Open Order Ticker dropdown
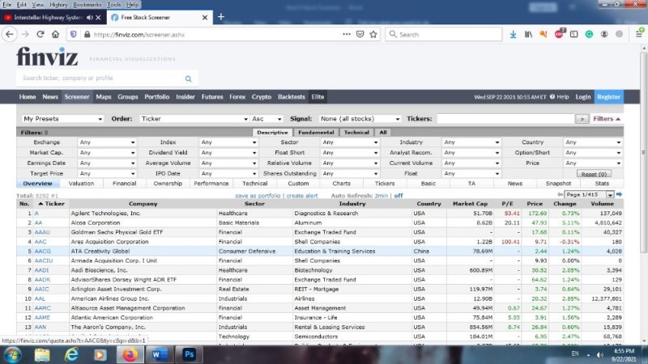This screenshot has width=648, height=364. click(x=194, y=119)
